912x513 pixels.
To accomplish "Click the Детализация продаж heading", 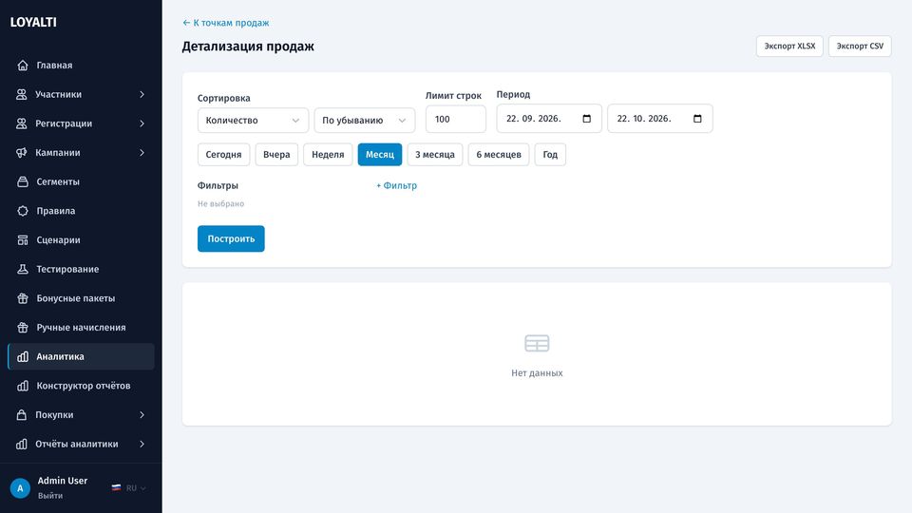I will 248,47.
